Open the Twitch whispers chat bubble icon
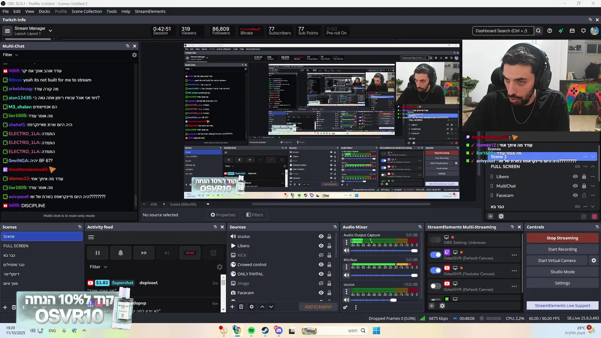Viewport: 601px width, 338px height. [x=583, y=31]
